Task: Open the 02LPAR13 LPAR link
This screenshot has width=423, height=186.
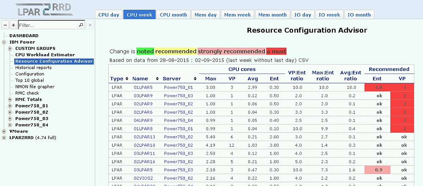Action: [144, 137]
